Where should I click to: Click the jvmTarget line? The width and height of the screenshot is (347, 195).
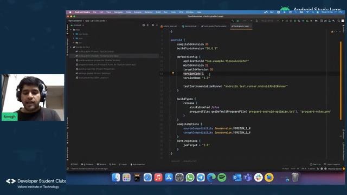click(x=196, y=145)
